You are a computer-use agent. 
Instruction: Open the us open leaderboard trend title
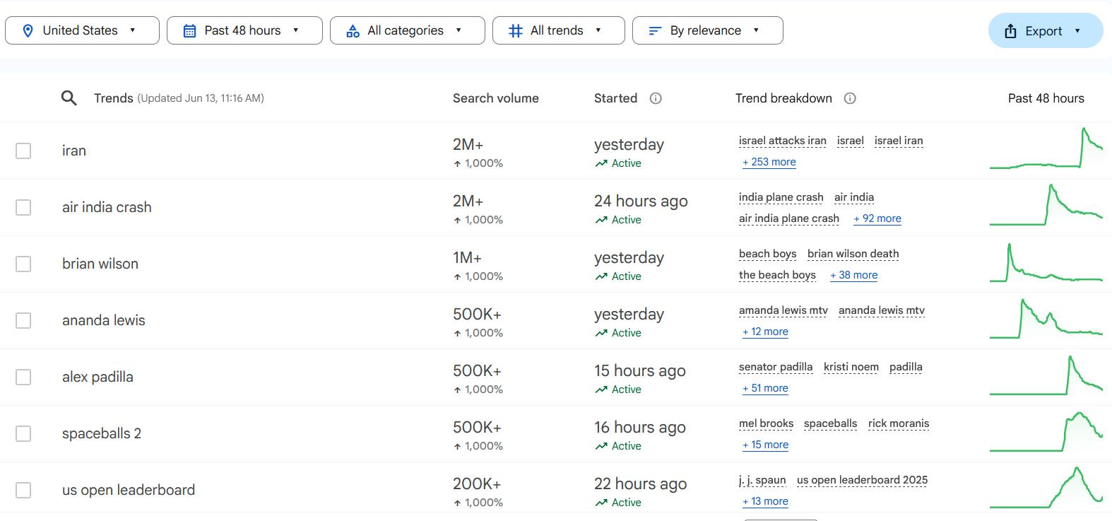coord(129,490)
